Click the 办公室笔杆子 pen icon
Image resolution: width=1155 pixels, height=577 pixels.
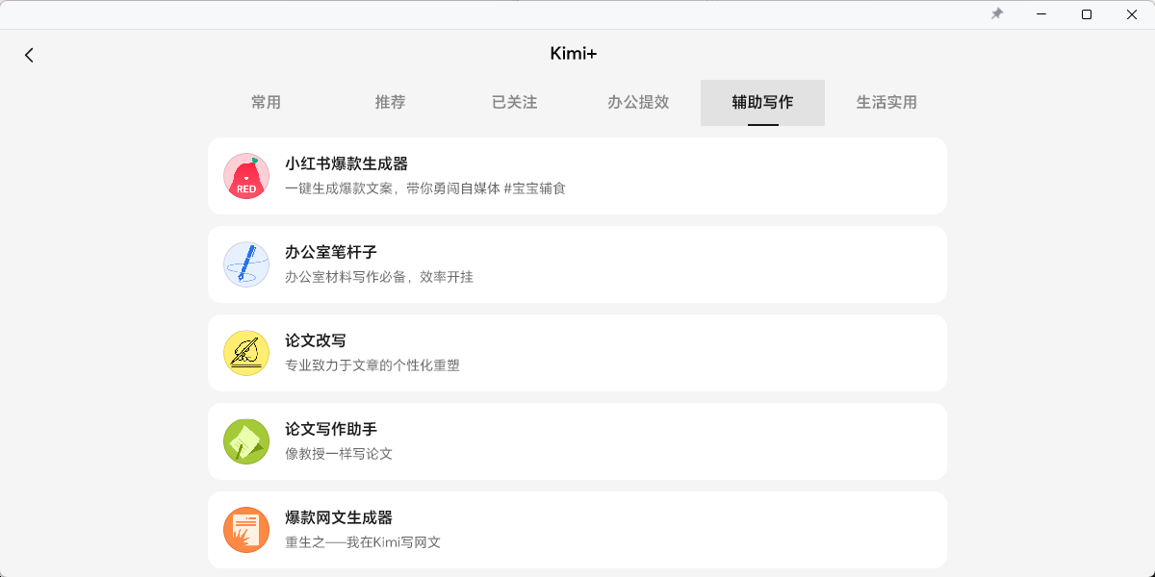(246, 264)
